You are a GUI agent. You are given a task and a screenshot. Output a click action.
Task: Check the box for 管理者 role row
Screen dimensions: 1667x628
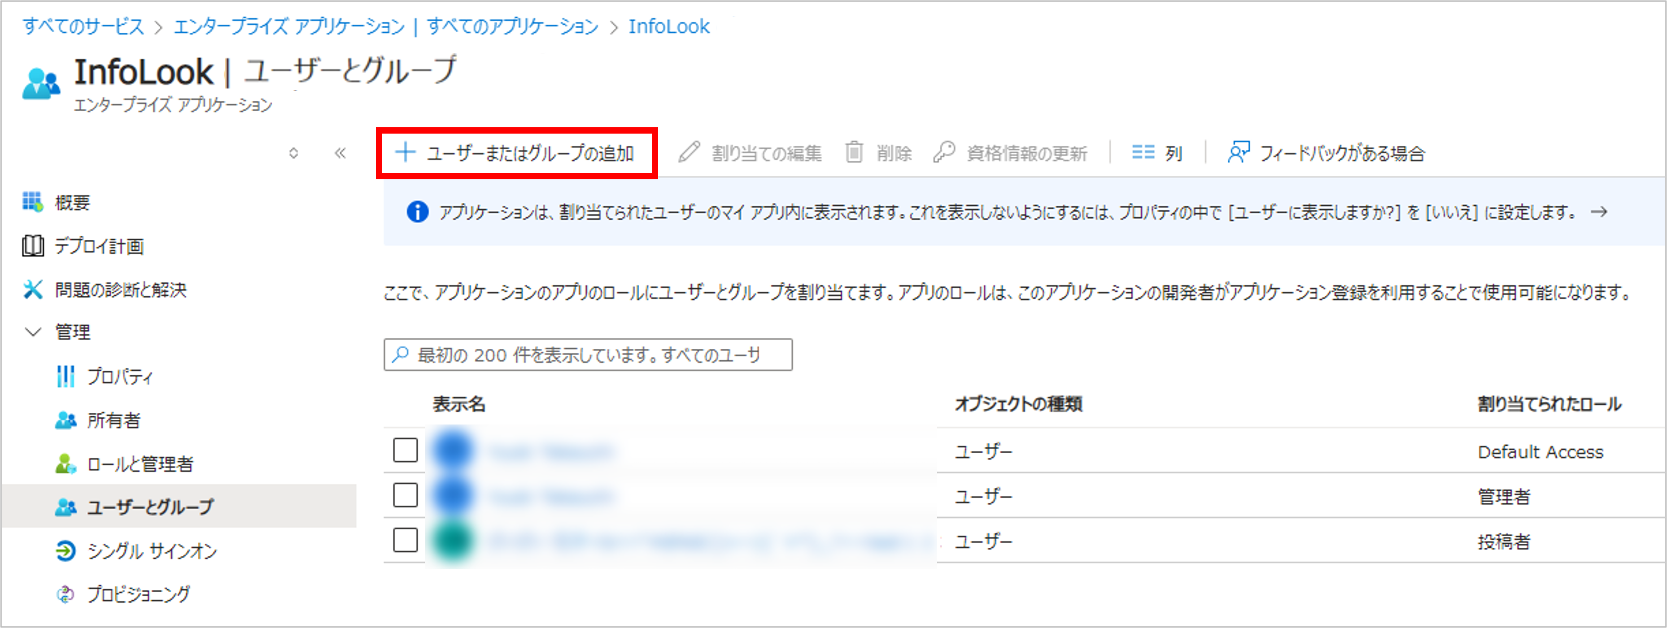click(405, 495)
